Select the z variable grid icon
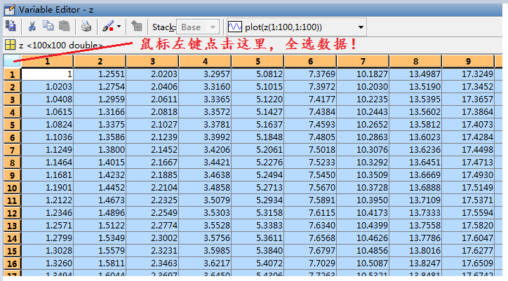 point(10,45)
